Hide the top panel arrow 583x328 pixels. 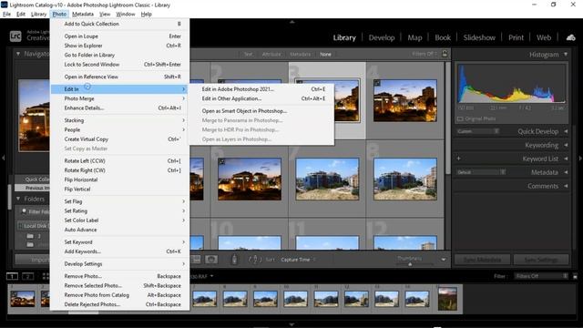[291, 22]
